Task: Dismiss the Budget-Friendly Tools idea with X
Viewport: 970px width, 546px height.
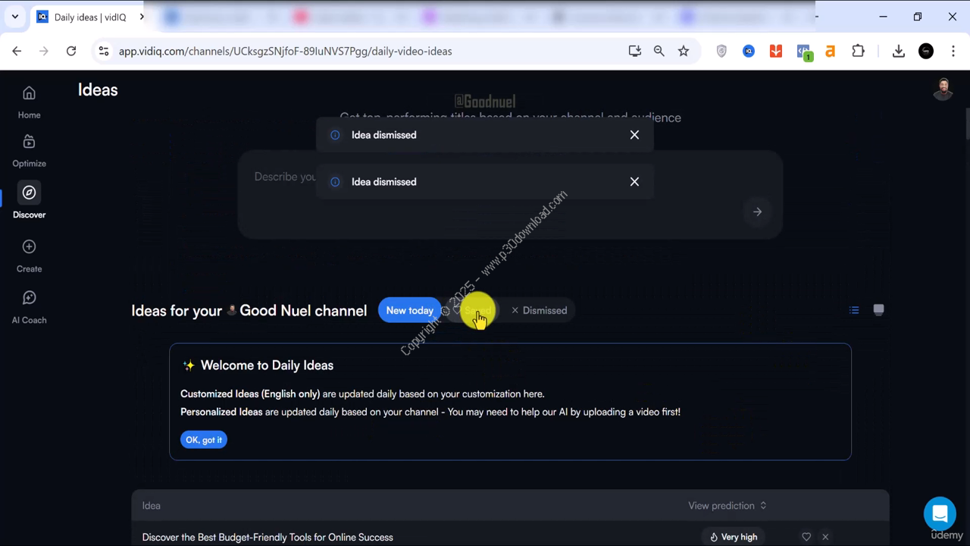Action: pyautogui.click(x=825, y=537)
